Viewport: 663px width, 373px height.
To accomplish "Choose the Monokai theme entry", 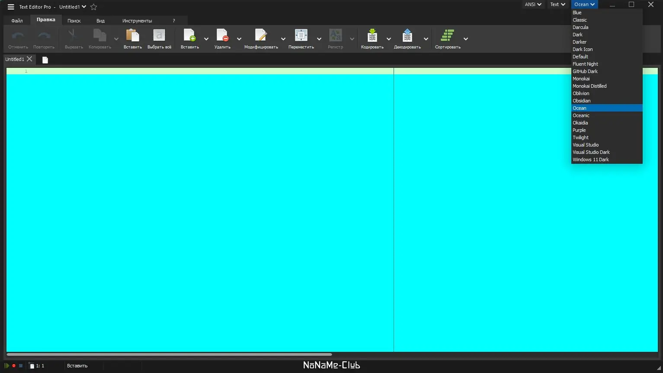I will point(581,78).
